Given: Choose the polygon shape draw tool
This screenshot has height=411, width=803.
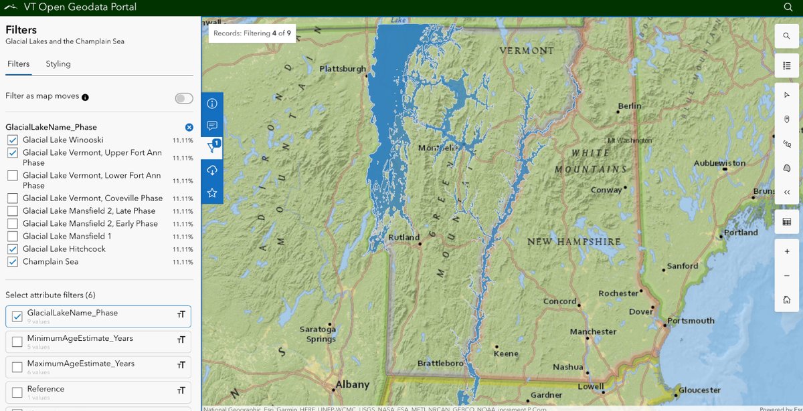Looking at the screenshot, I should tap(787, 168).
